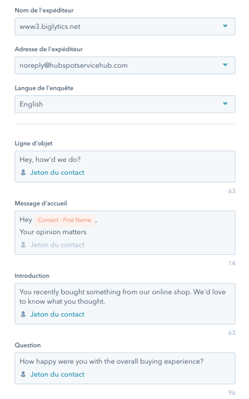Click Jeton du contact link in Ligne d'objet
This screenshot has height=399, width=249.
click(x=57, y=172)
